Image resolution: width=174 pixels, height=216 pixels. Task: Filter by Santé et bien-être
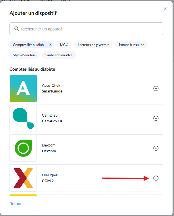coord(59,55)
